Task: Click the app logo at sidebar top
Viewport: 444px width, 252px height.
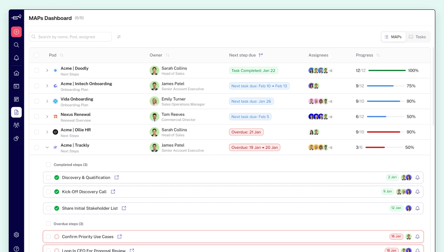Action: coord(16,17)
